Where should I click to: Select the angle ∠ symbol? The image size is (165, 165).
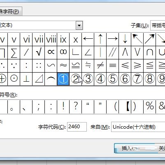(x=88, y=52)
